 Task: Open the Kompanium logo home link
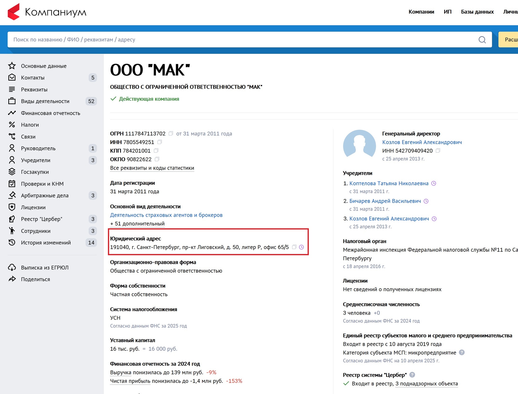click(47, 12)
